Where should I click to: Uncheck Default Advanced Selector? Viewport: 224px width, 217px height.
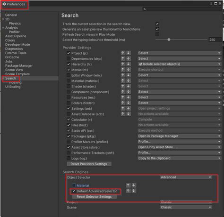point(74,191)
